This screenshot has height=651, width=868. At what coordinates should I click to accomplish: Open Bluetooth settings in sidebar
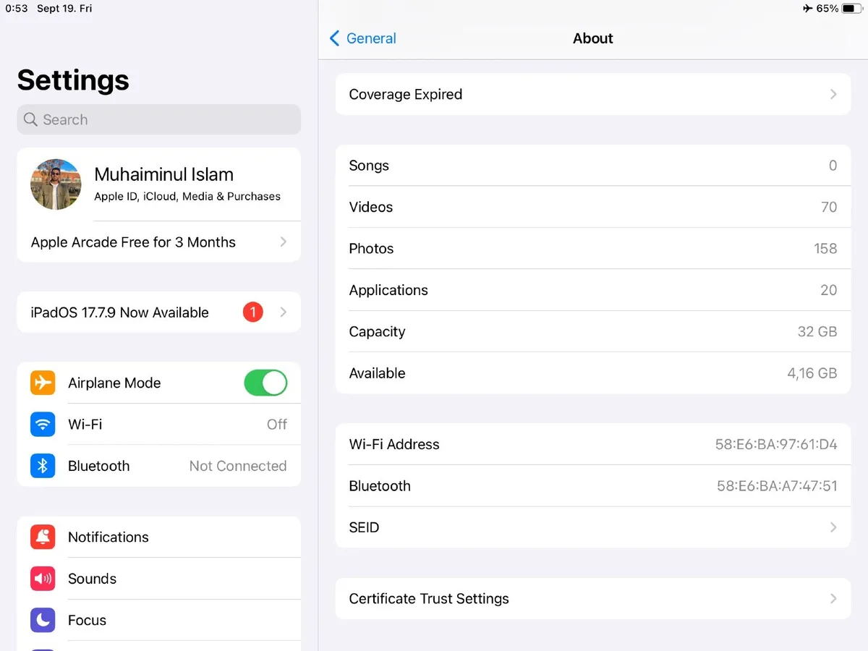158,466
